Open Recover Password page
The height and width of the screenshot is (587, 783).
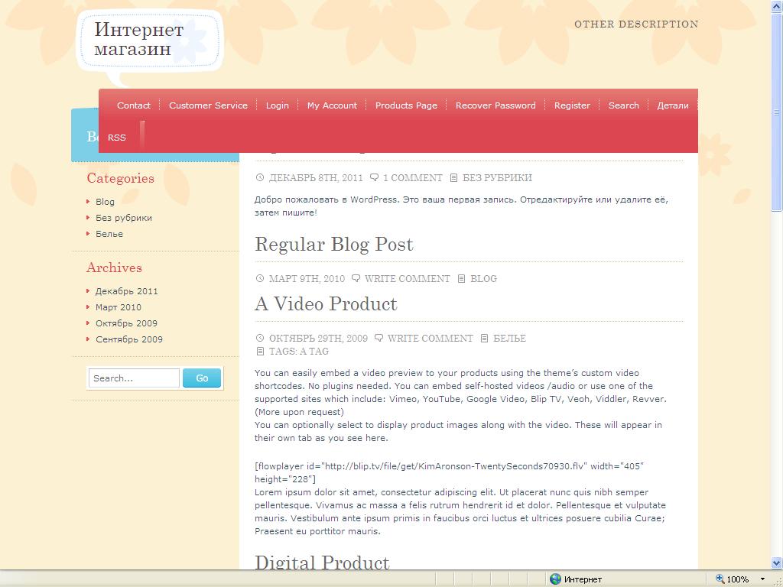(495, 105)
